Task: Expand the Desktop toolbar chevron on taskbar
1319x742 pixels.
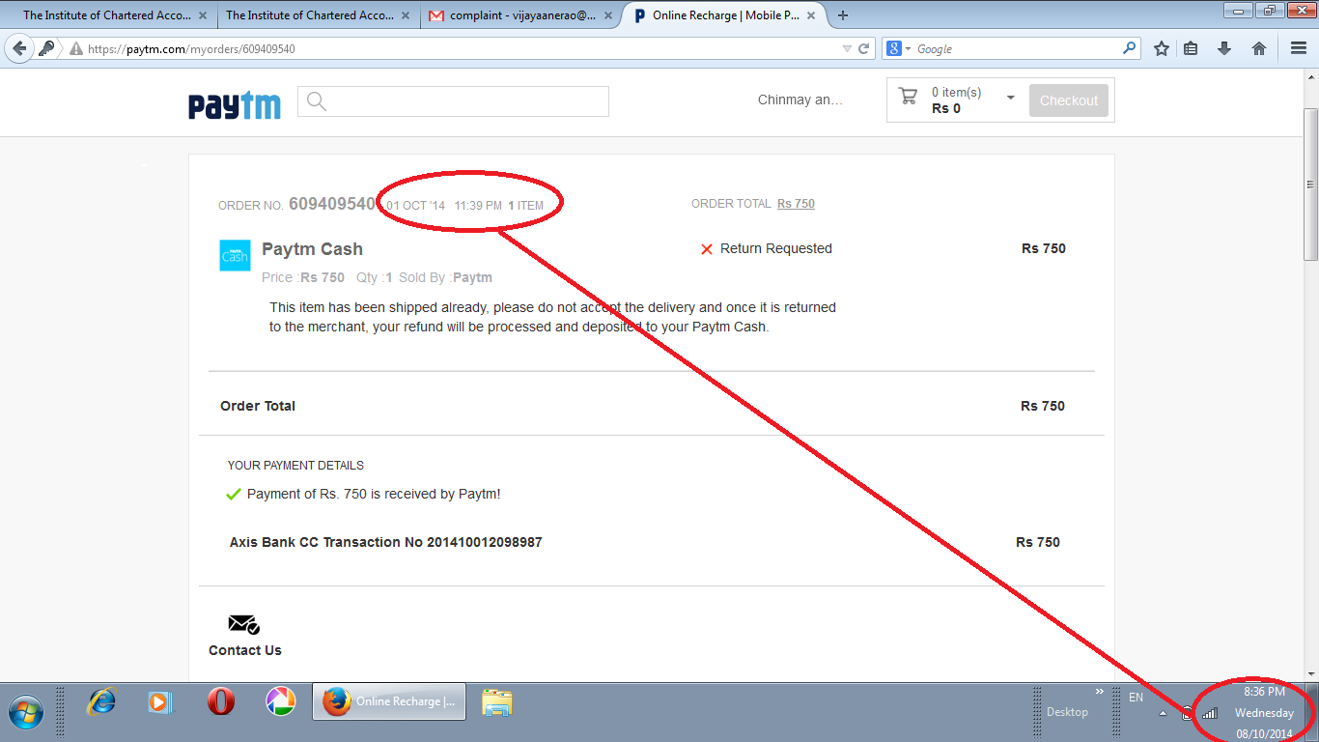Action: tap(1099, 692)
